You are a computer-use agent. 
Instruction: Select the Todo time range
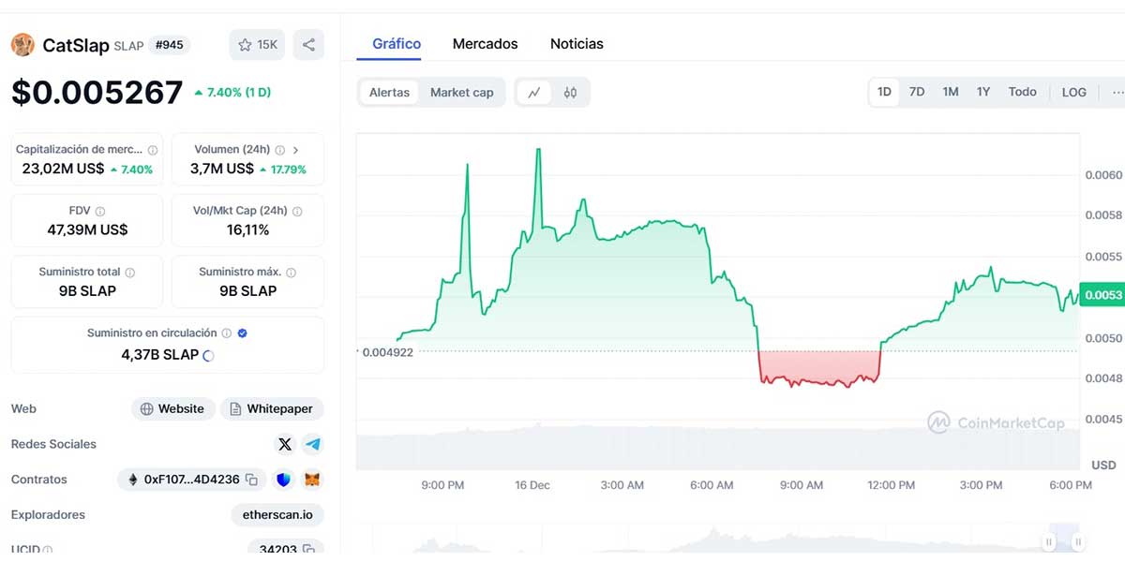tap(1022, 92)
